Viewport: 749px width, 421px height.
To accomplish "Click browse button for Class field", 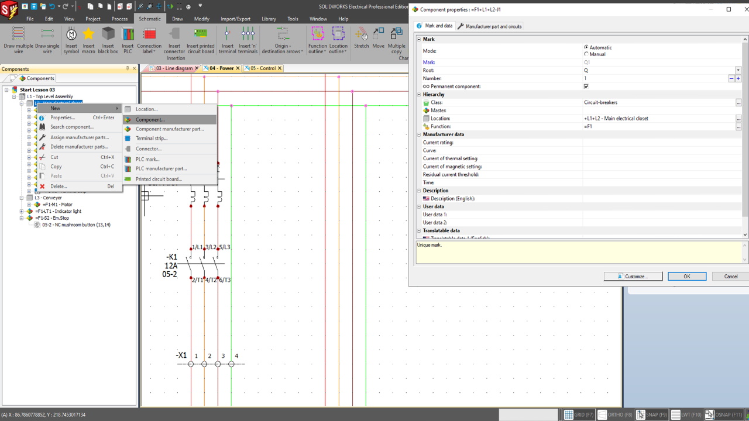I will [738, 102].
